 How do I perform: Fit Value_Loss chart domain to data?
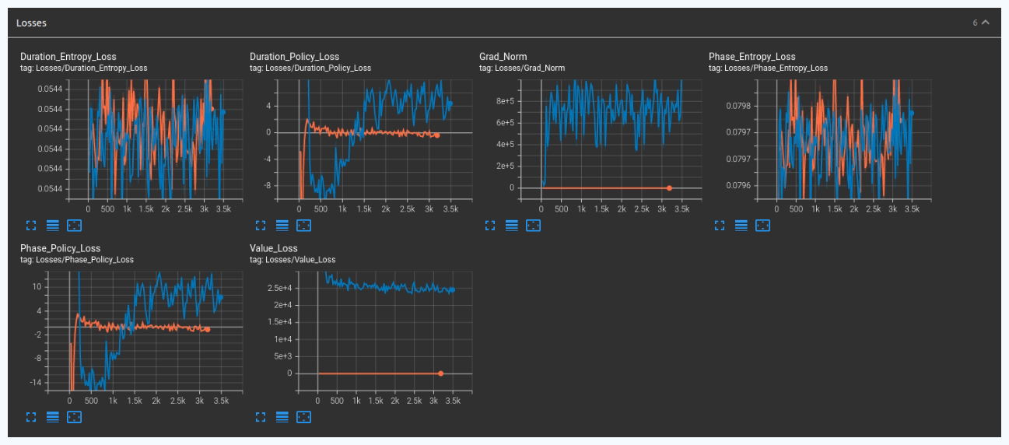304,418
